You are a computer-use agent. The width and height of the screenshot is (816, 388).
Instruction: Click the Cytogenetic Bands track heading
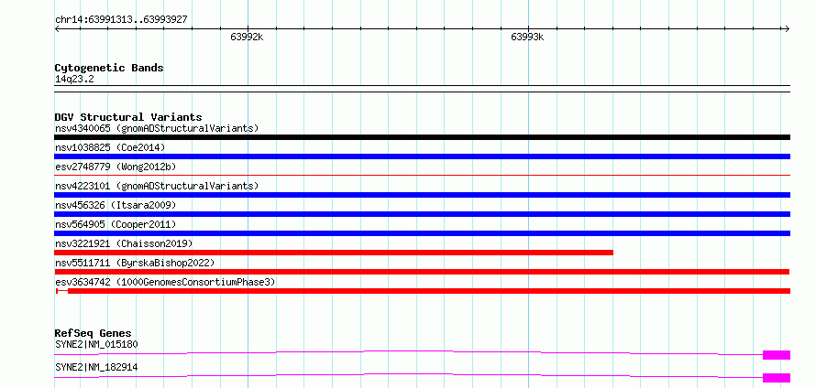(x=109, y=68)
